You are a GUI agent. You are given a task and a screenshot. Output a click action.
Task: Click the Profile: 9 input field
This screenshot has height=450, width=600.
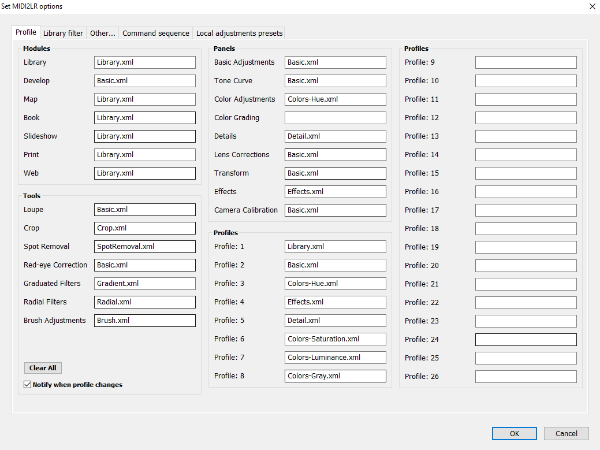(x=526, y=62)
